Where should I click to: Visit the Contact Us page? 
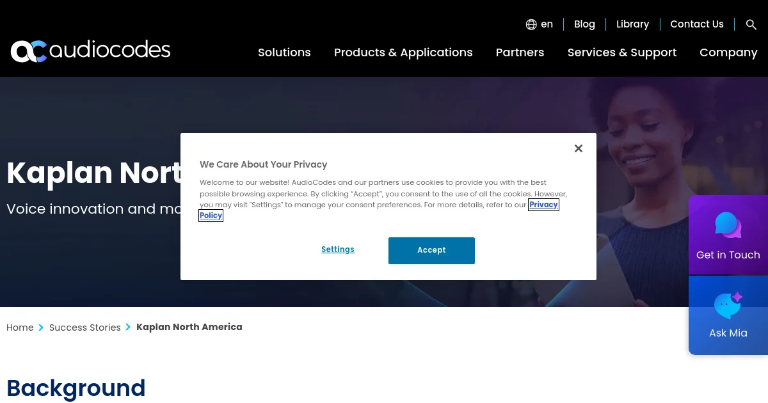tap(697, 24)
